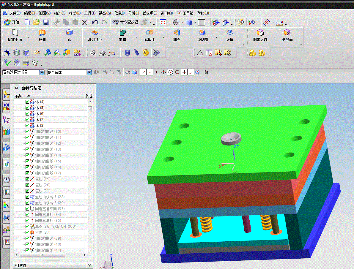
Task: Select the Edge Blend (边倒圆) tool
Action: [202, 35]
